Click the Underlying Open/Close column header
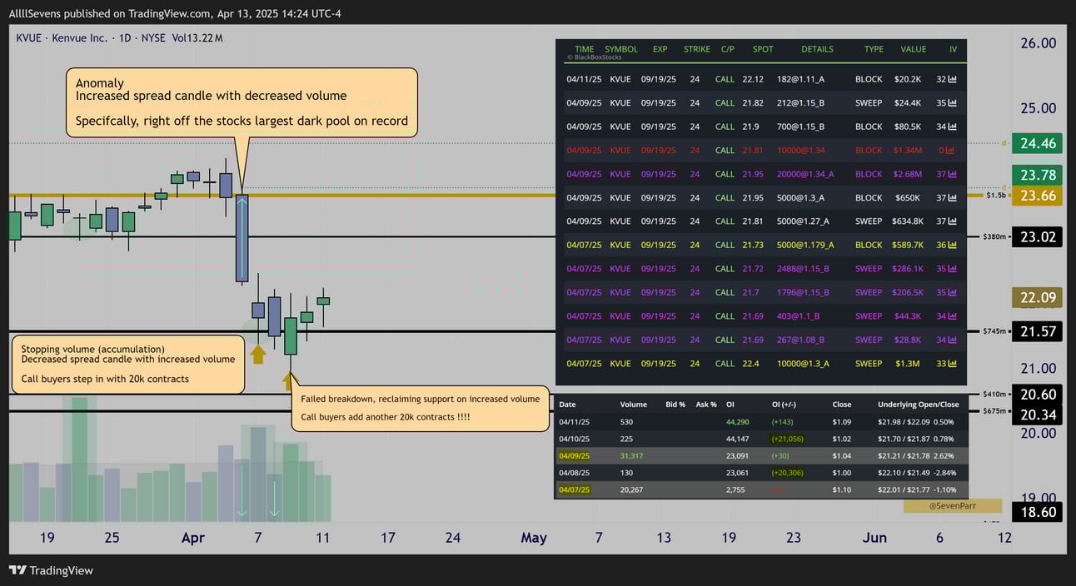 919,405
